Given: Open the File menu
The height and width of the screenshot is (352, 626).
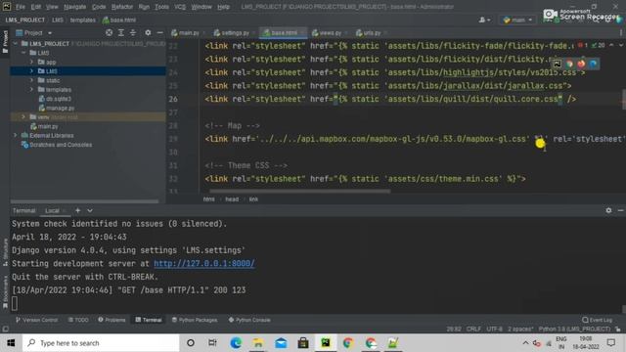Looking at the screenshot, I should (20, 7).
